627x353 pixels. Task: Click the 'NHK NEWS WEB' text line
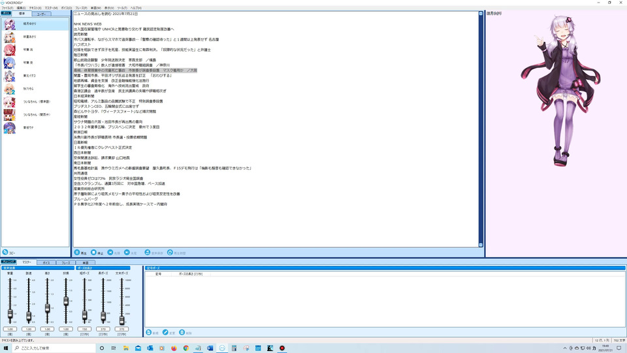tap(88, 24)
